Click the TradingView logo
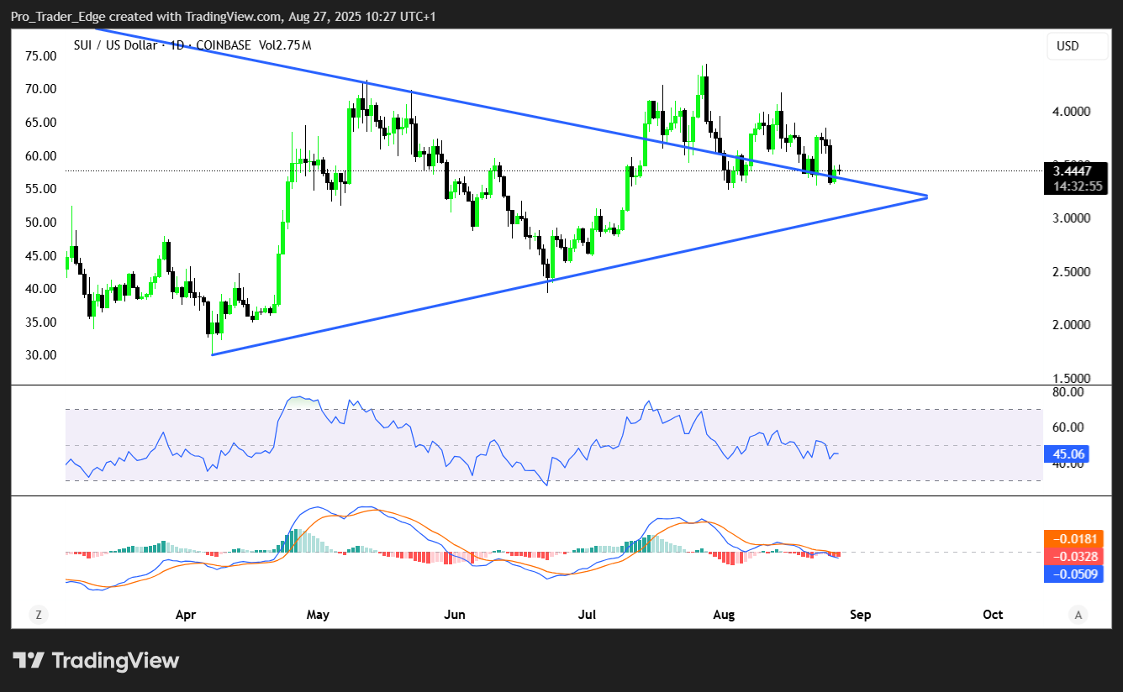This screenshot has height=692, width=1123. pos(96,660)
